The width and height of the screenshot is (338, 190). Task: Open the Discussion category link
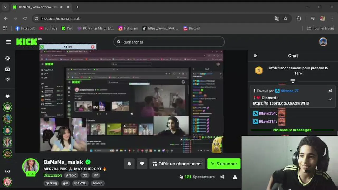[x=53, y=175]
